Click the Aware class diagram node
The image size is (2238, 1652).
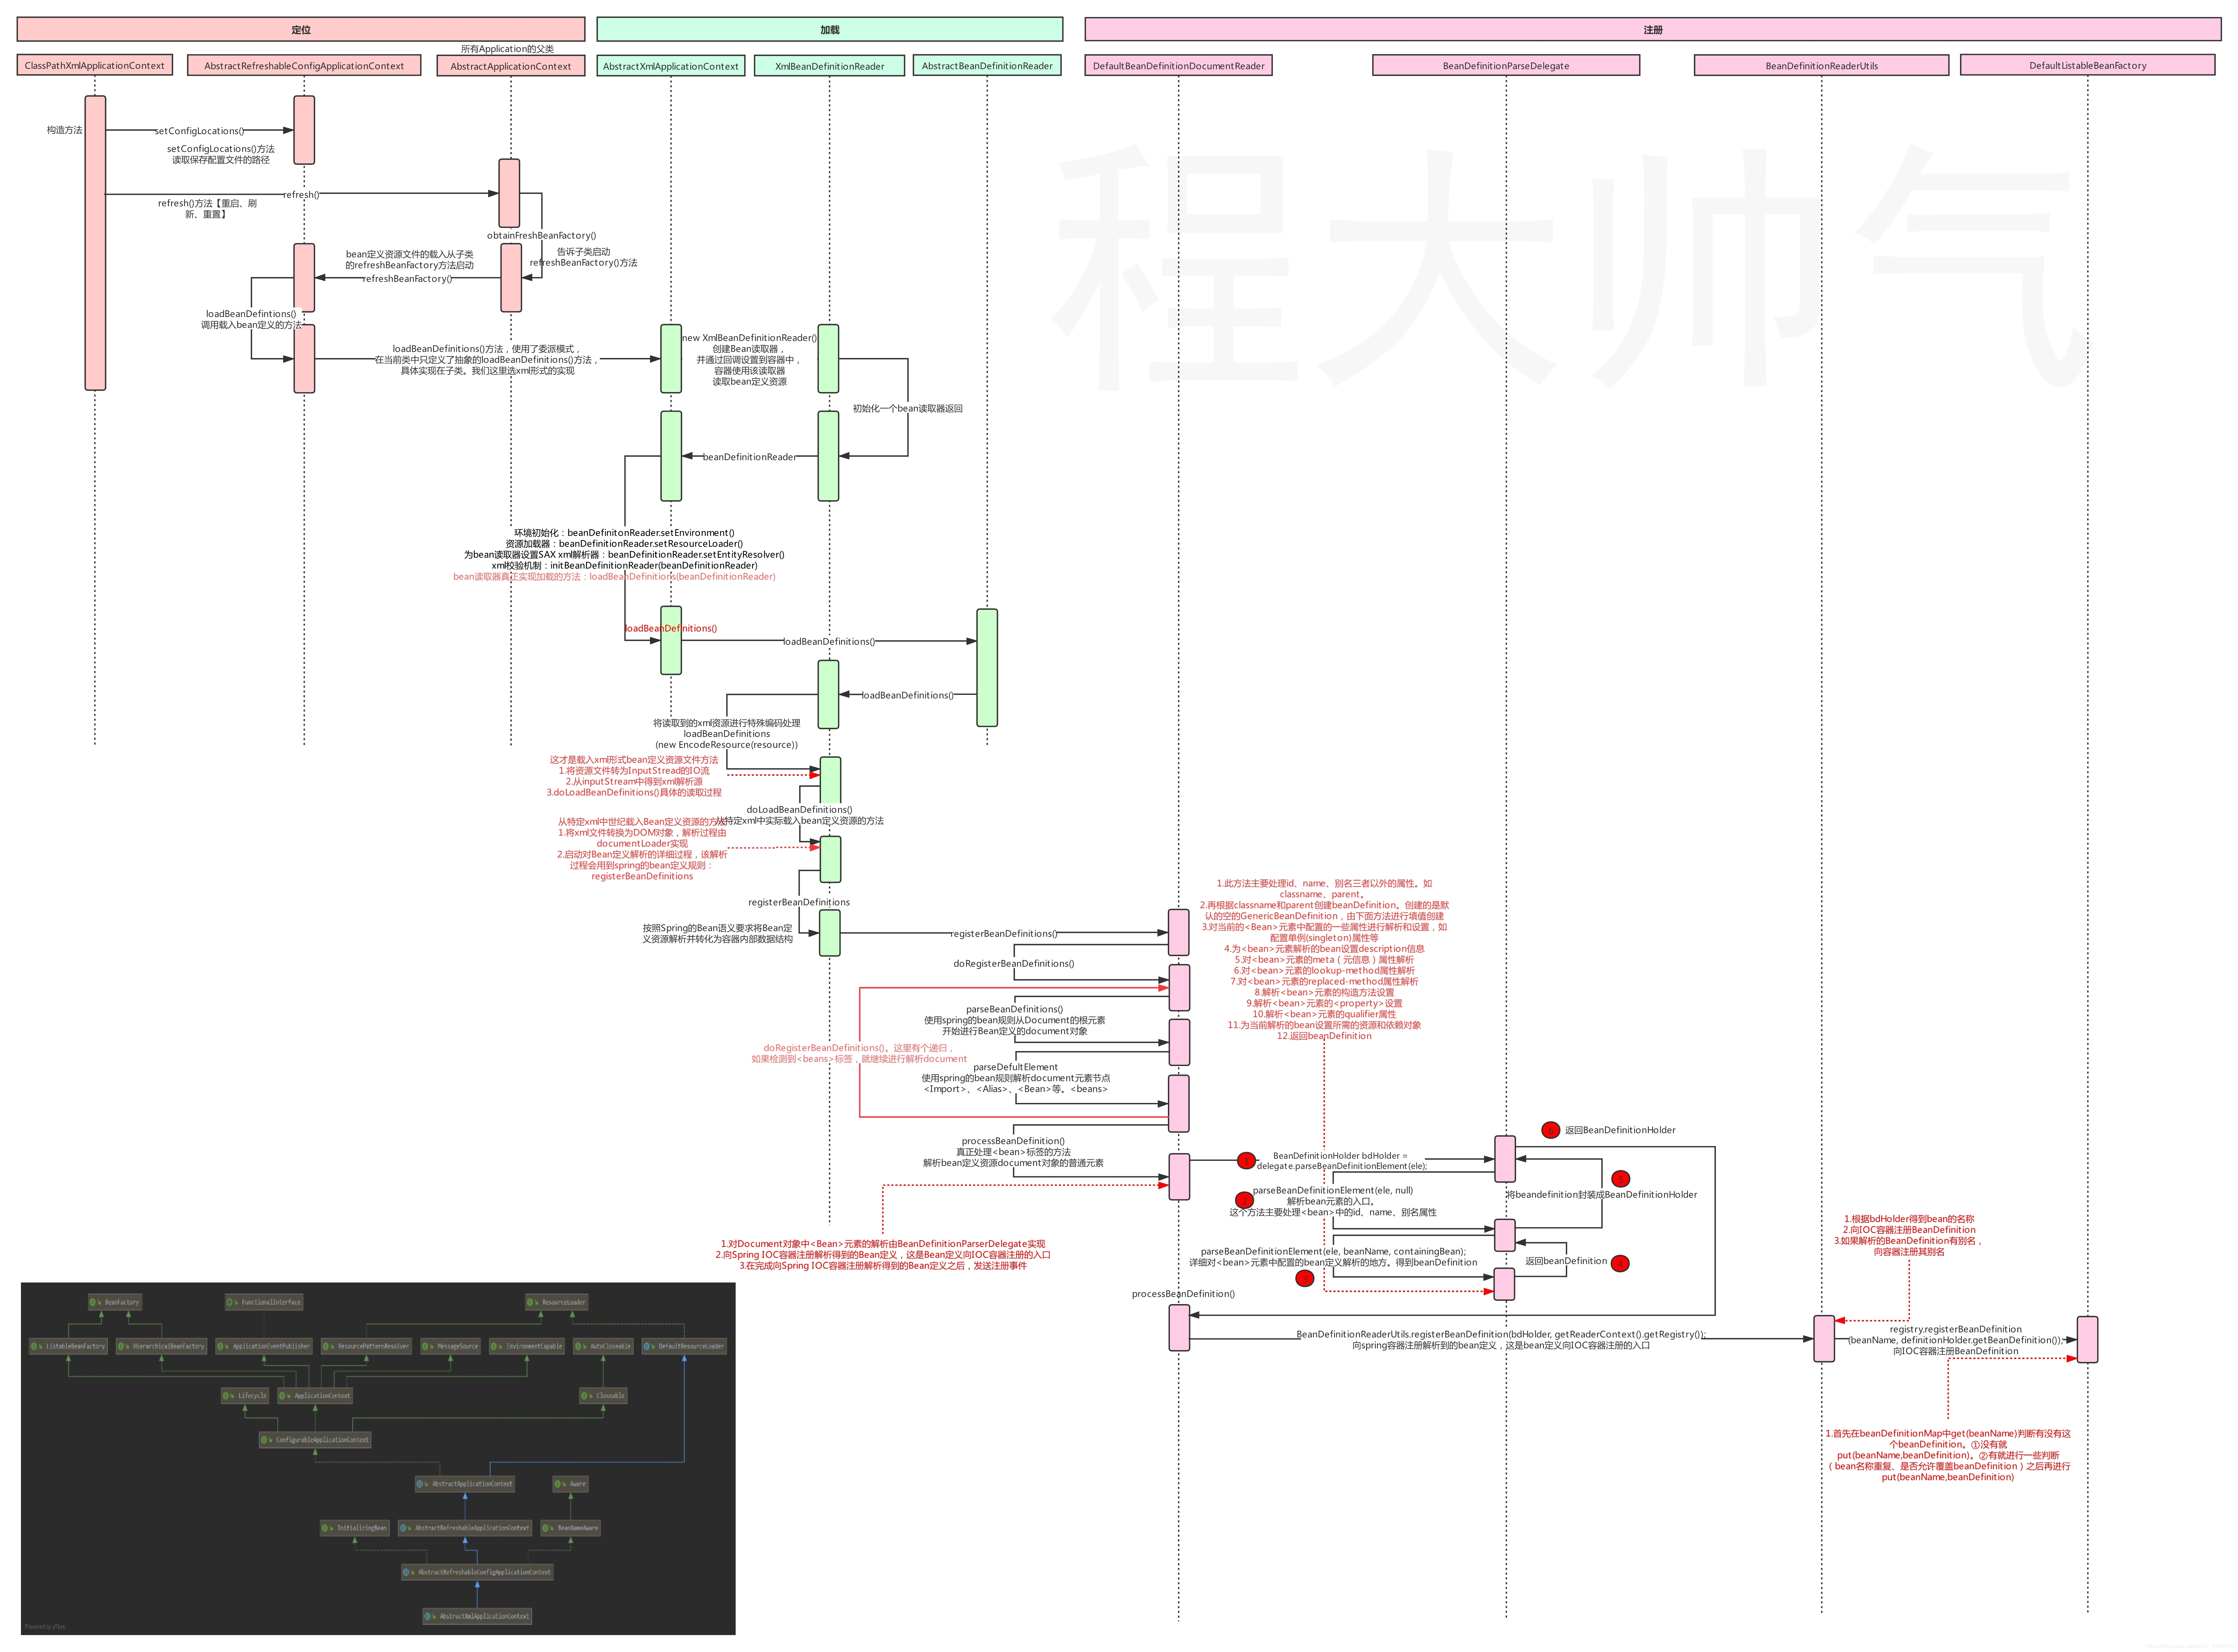[571, 1484]
